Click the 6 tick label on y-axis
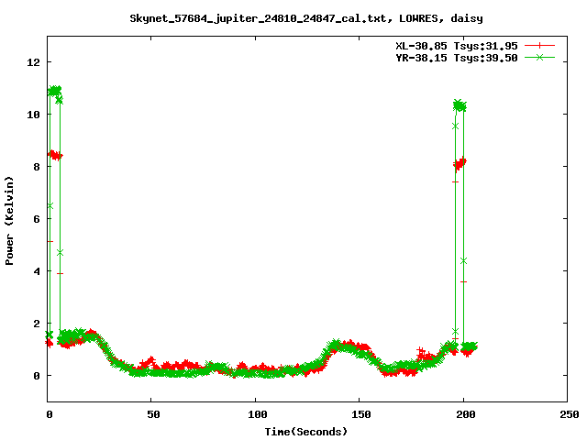Screen dimensions: 587x440 coord(36,219)
